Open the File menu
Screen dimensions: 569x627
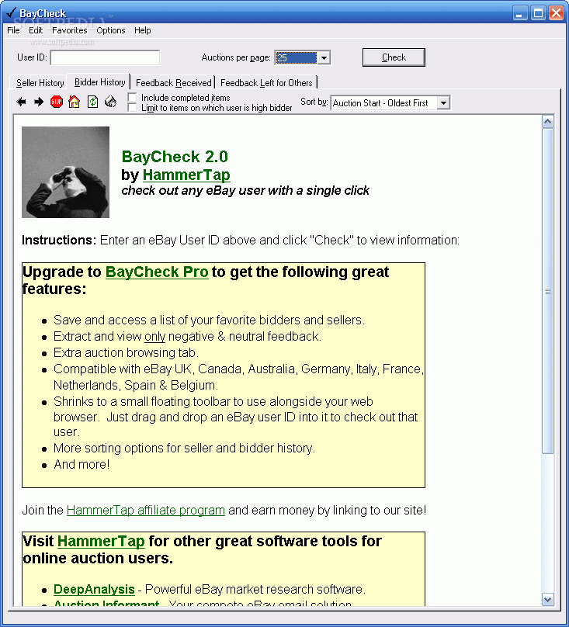click(x=13, y=30)
